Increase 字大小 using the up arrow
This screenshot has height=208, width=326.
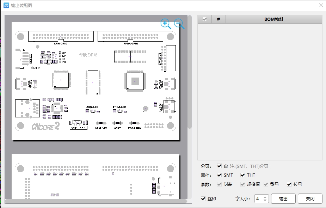(266, 197)
